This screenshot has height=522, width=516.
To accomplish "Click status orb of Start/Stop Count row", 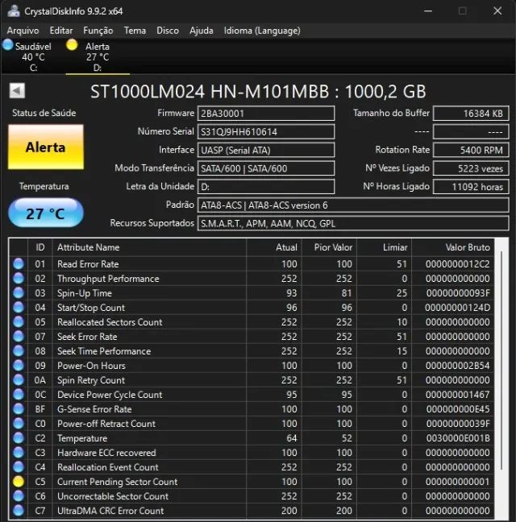I will [x=19, y=307].
